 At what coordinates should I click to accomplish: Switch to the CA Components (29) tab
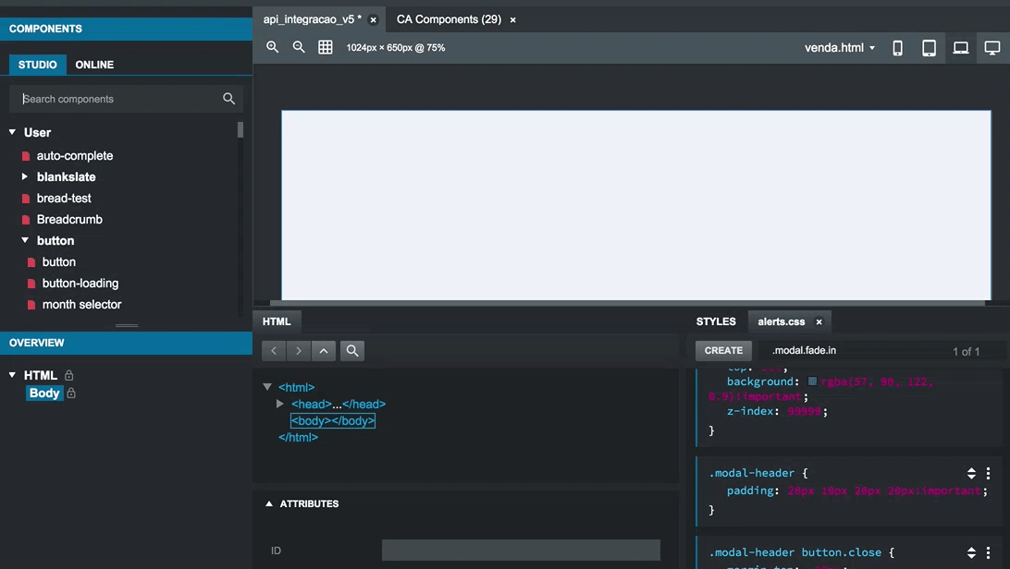coord(449,19)
